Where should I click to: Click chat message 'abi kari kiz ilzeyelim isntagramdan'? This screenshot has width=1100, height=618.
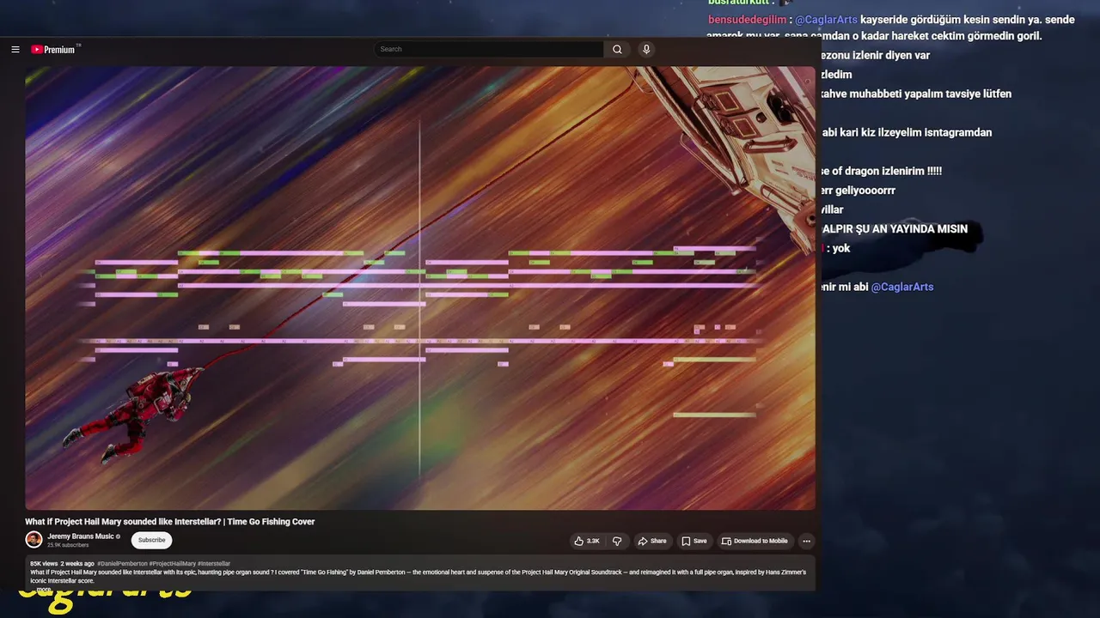click(x=907, y=132)
